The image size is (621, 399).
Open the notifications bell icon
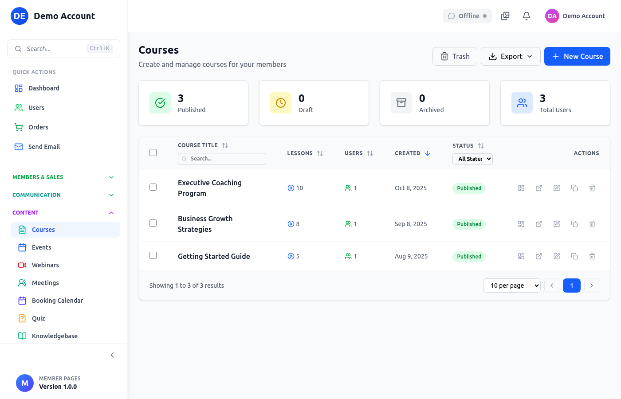[526, 16]
